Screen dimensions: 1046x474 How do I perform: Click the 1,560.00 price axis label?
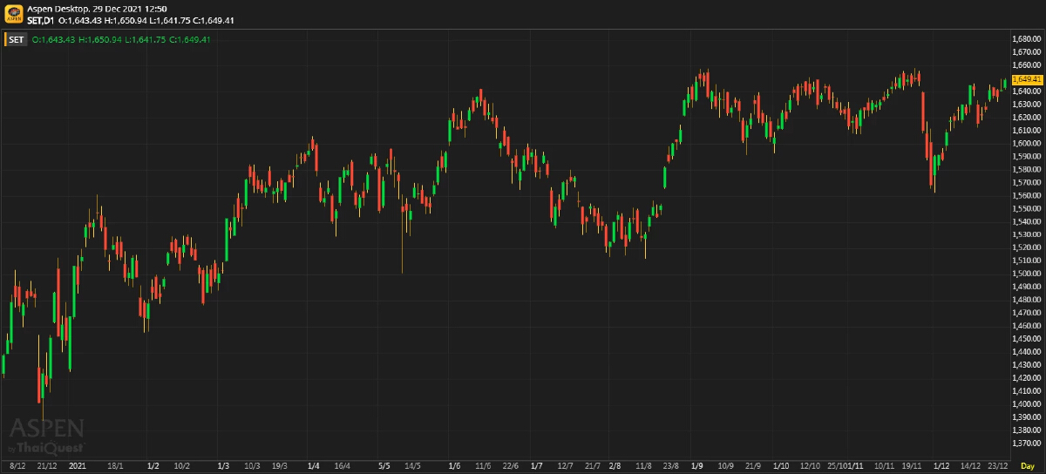point(1028,195)
